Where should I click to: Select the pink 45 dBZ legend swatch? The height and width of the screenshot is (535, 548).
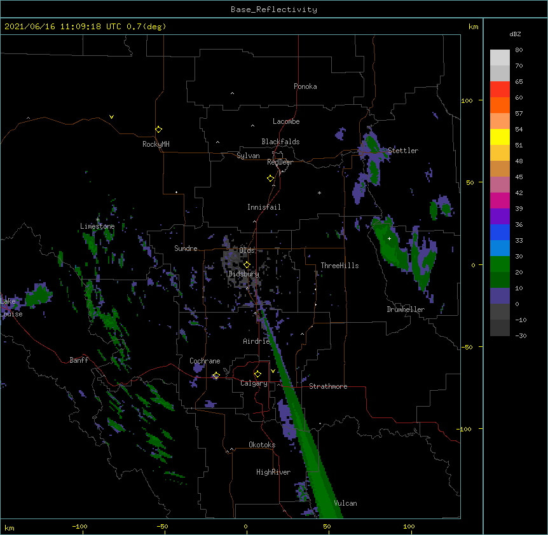coord(500,184)
